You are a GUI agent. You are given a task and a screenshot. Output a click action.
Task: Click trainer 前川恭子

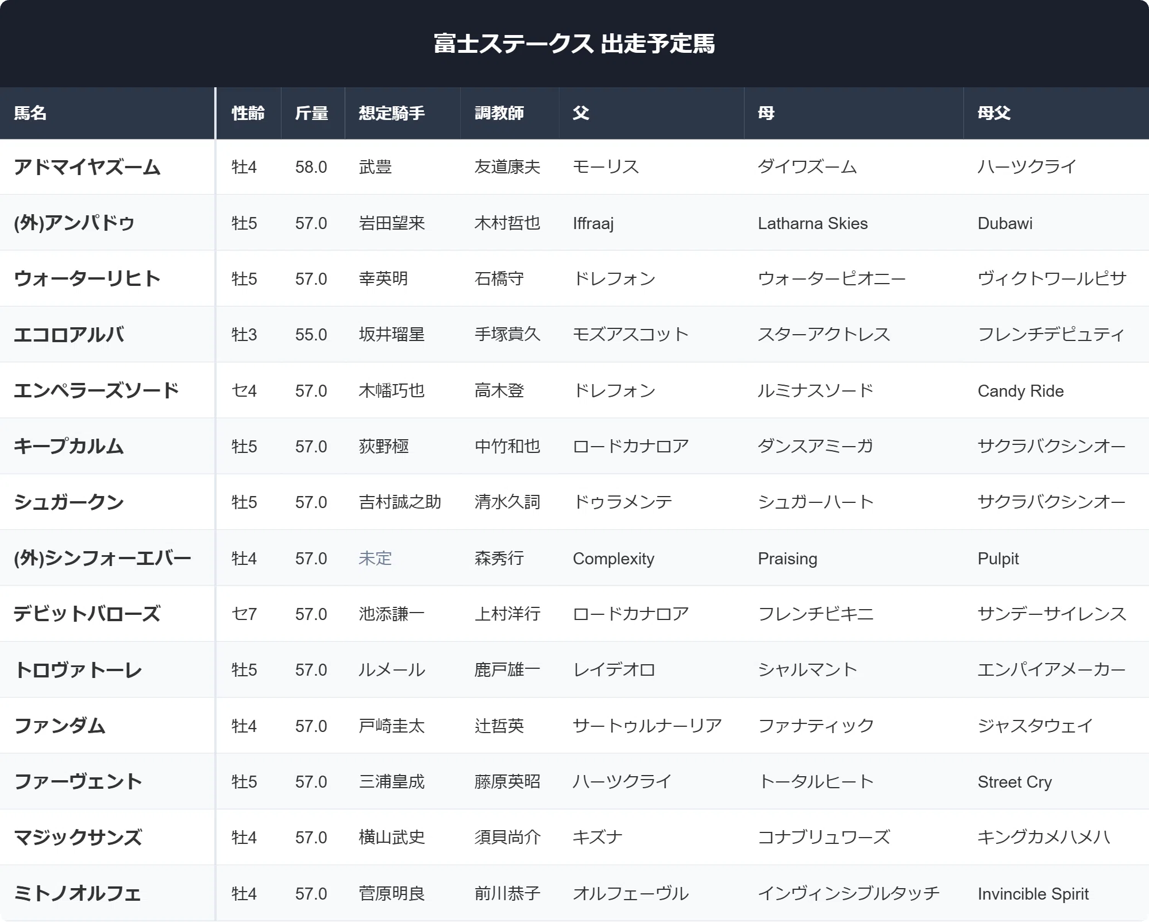(507, 893)
